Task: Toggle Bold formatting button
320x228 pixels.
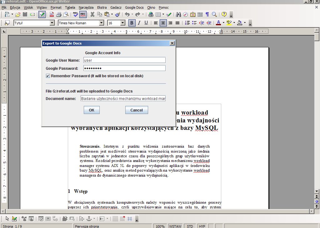Action: tap(132, 23)
